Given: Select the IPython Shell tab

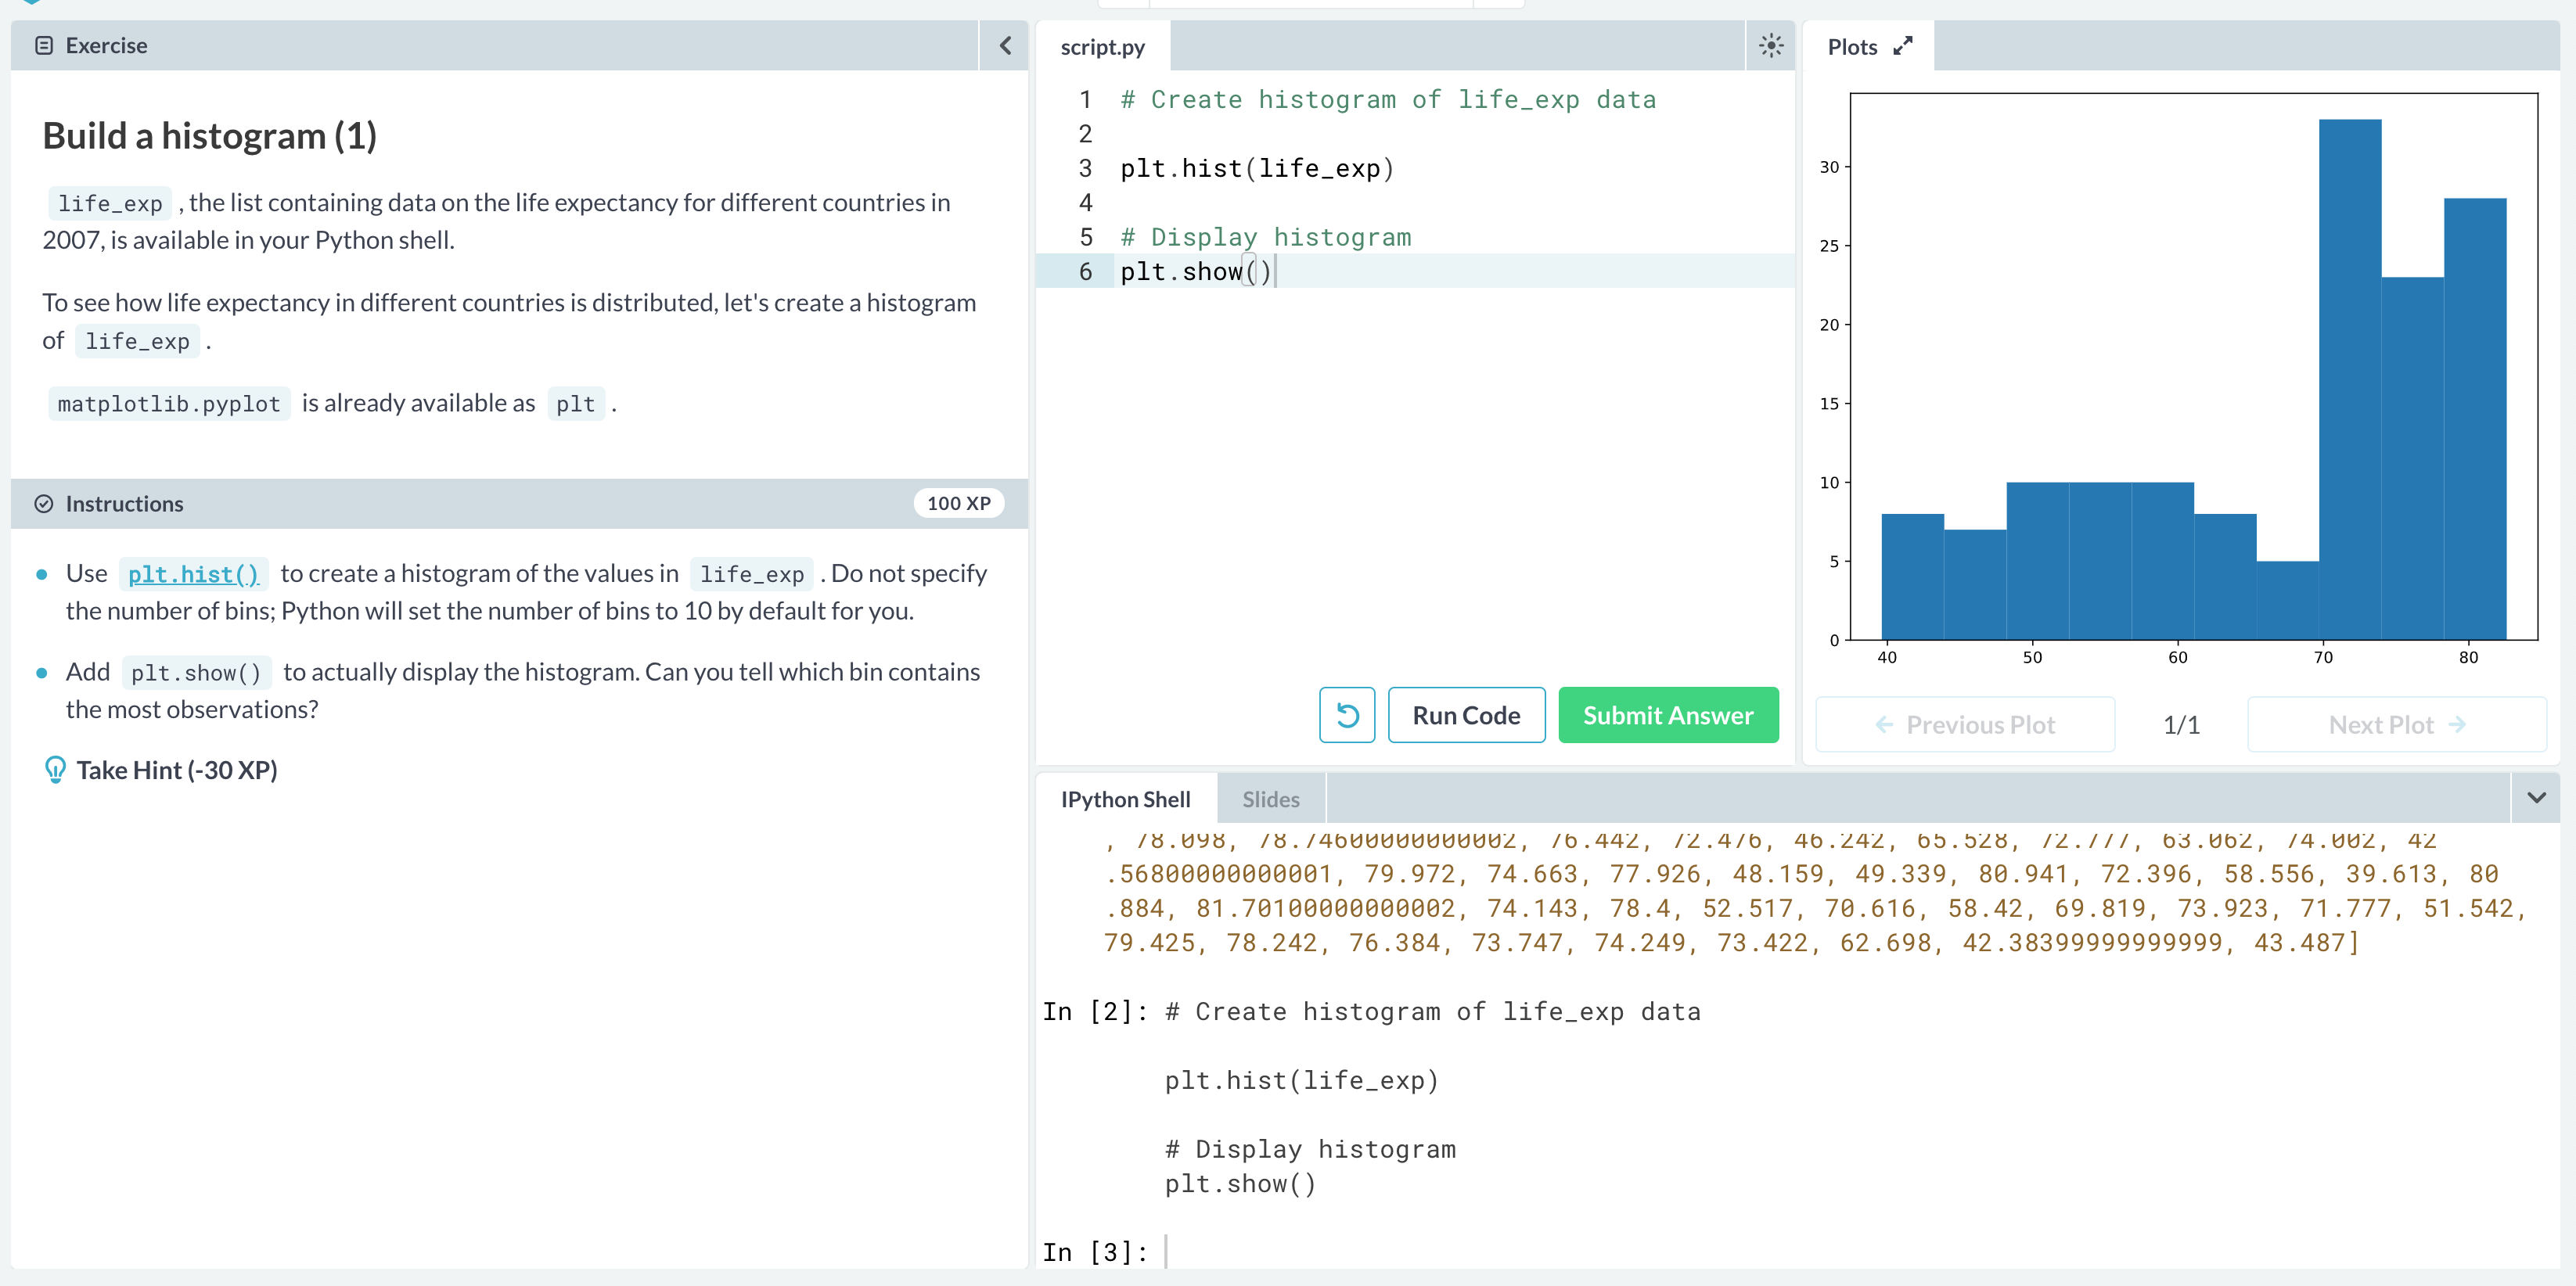Looking at the screenshot, I should pos(1125,799).
